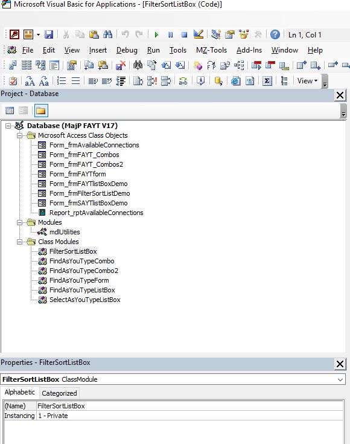Image resolution: width=350 pixels, height=444 pixels.
Task: Run code with green play icon
Action: coord(156,35)
